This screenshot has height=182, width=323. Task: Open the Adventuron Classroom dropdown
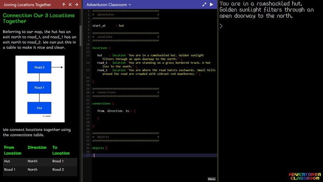click(x=109, y=5)
